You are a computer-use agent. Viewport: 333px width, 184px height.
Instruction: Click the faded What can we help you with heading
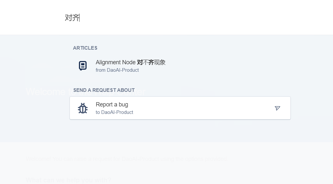tap(68, 180)
